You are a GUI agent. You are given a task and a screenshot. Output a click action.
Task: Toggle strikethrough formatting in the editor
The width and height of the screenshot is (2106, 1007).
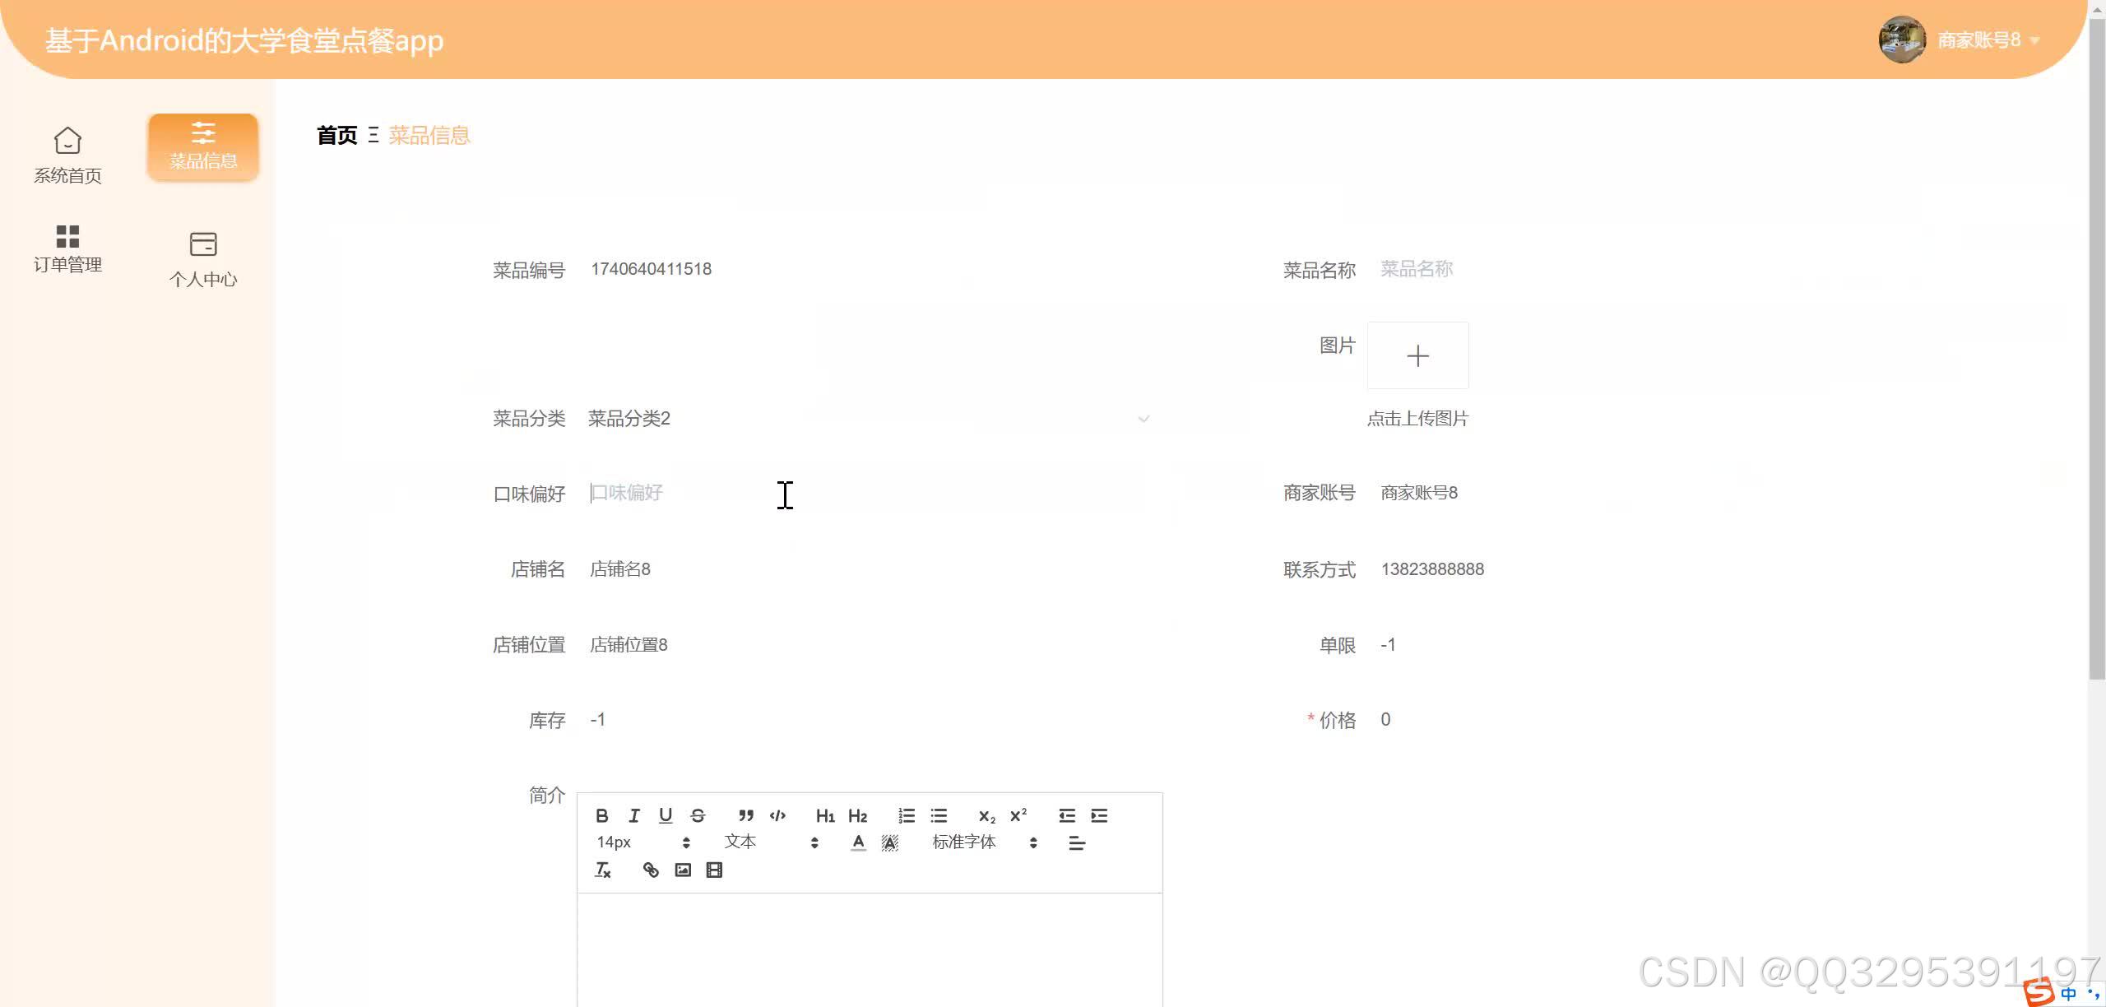pyautogui.click(x=698, y=814)
